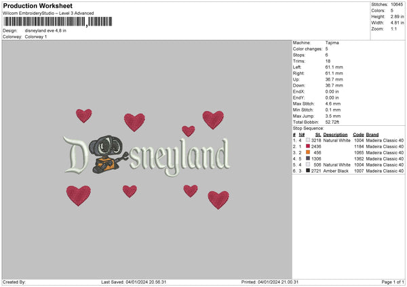
Task: Click the Production Worksheet title
Action: tap(37, 5)
